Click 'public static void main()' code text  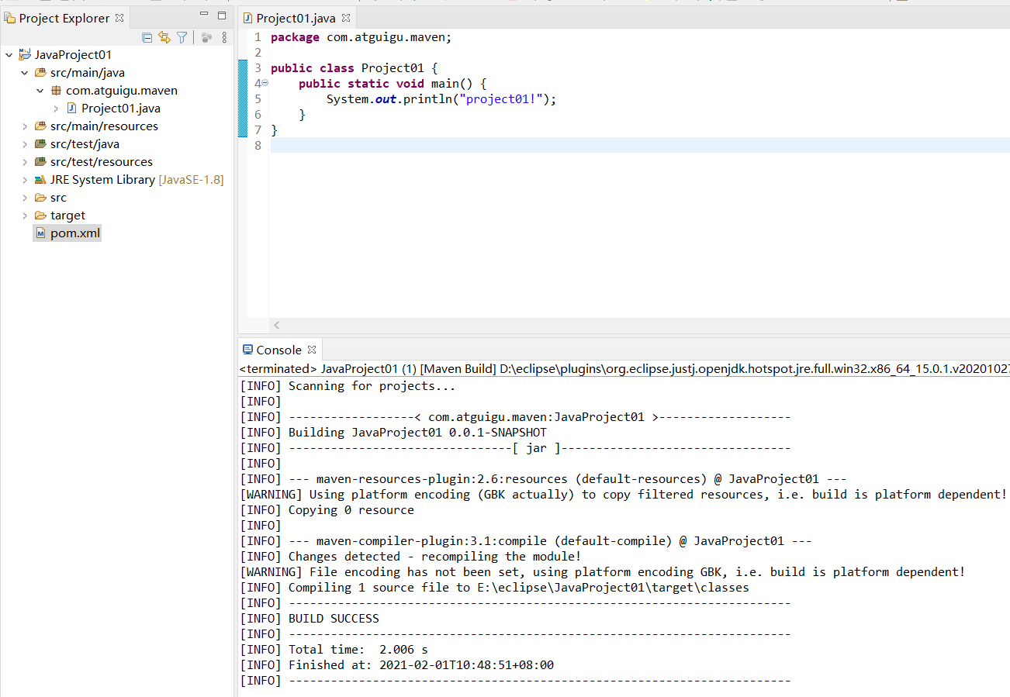pos(386,83)
